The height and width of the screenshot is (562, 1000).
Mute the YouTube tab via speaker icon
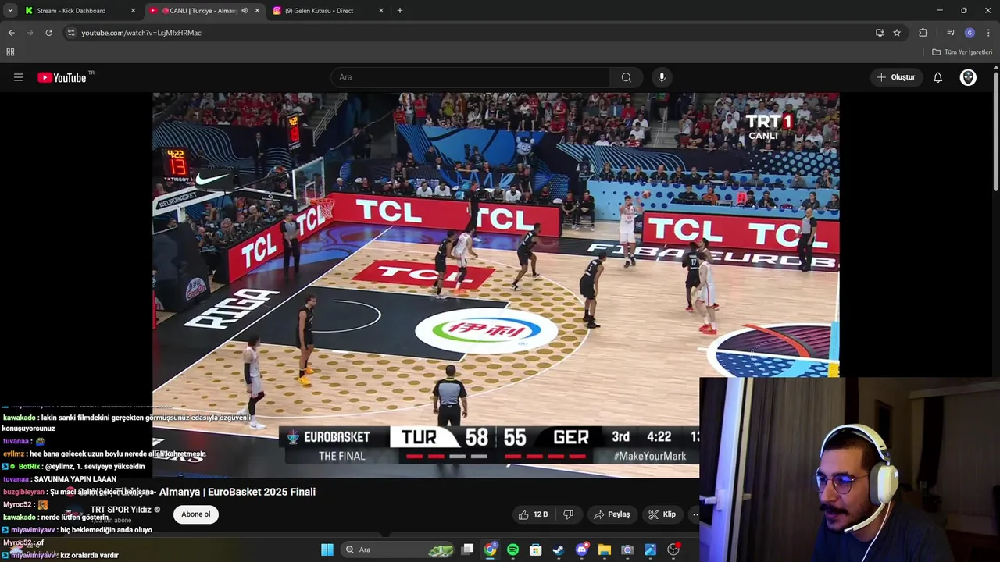pyautogui.click(x=245, y=11)
